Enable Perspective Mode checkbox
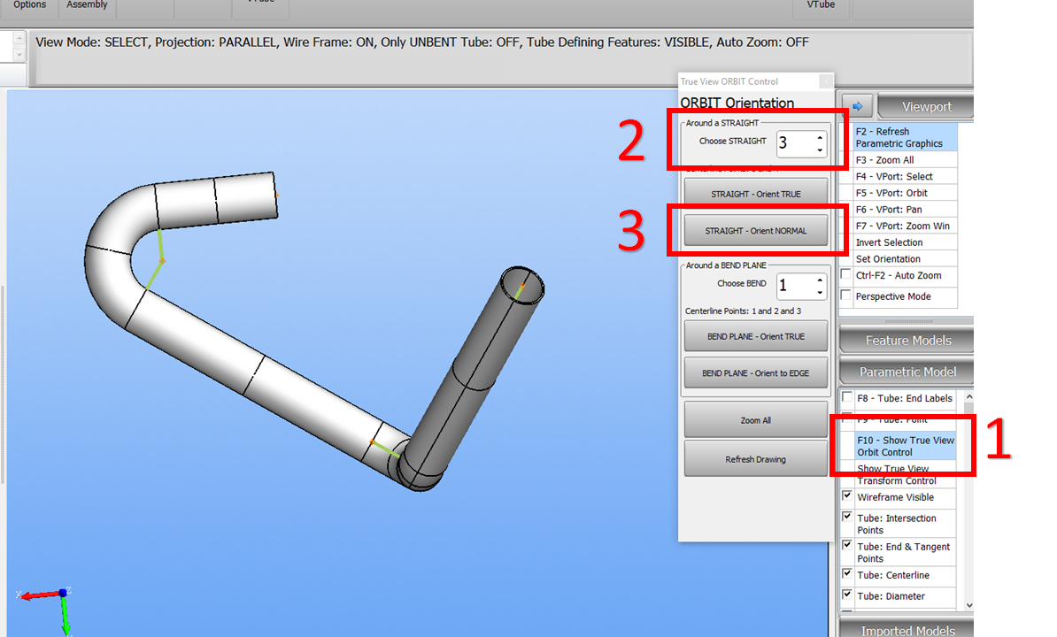Screen dimensions: 1057x637 click(846, 295)
